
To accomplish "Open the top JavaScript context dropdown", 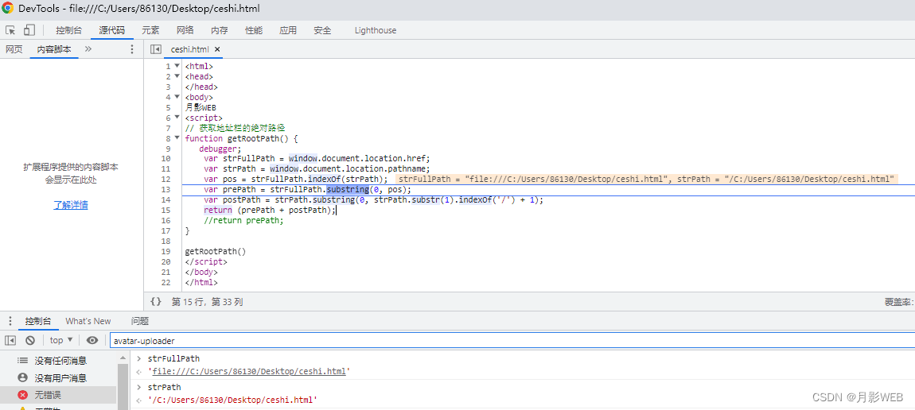I will [61, 340].
